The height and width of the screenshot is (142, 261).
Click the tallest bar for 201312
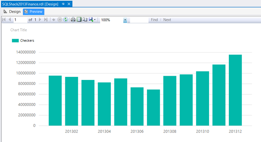tap(235, 90)
